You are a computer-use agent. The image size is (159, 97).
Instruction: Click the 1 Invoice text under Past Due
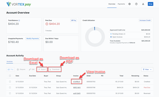pyautogui.click(x=48, y=31)
